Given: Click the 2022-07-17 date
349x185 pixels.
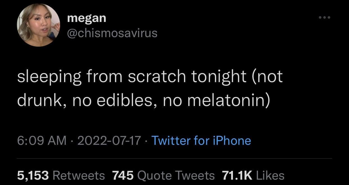Looking at the screenshot, I should pyautogui.click(x=109, y=140).
